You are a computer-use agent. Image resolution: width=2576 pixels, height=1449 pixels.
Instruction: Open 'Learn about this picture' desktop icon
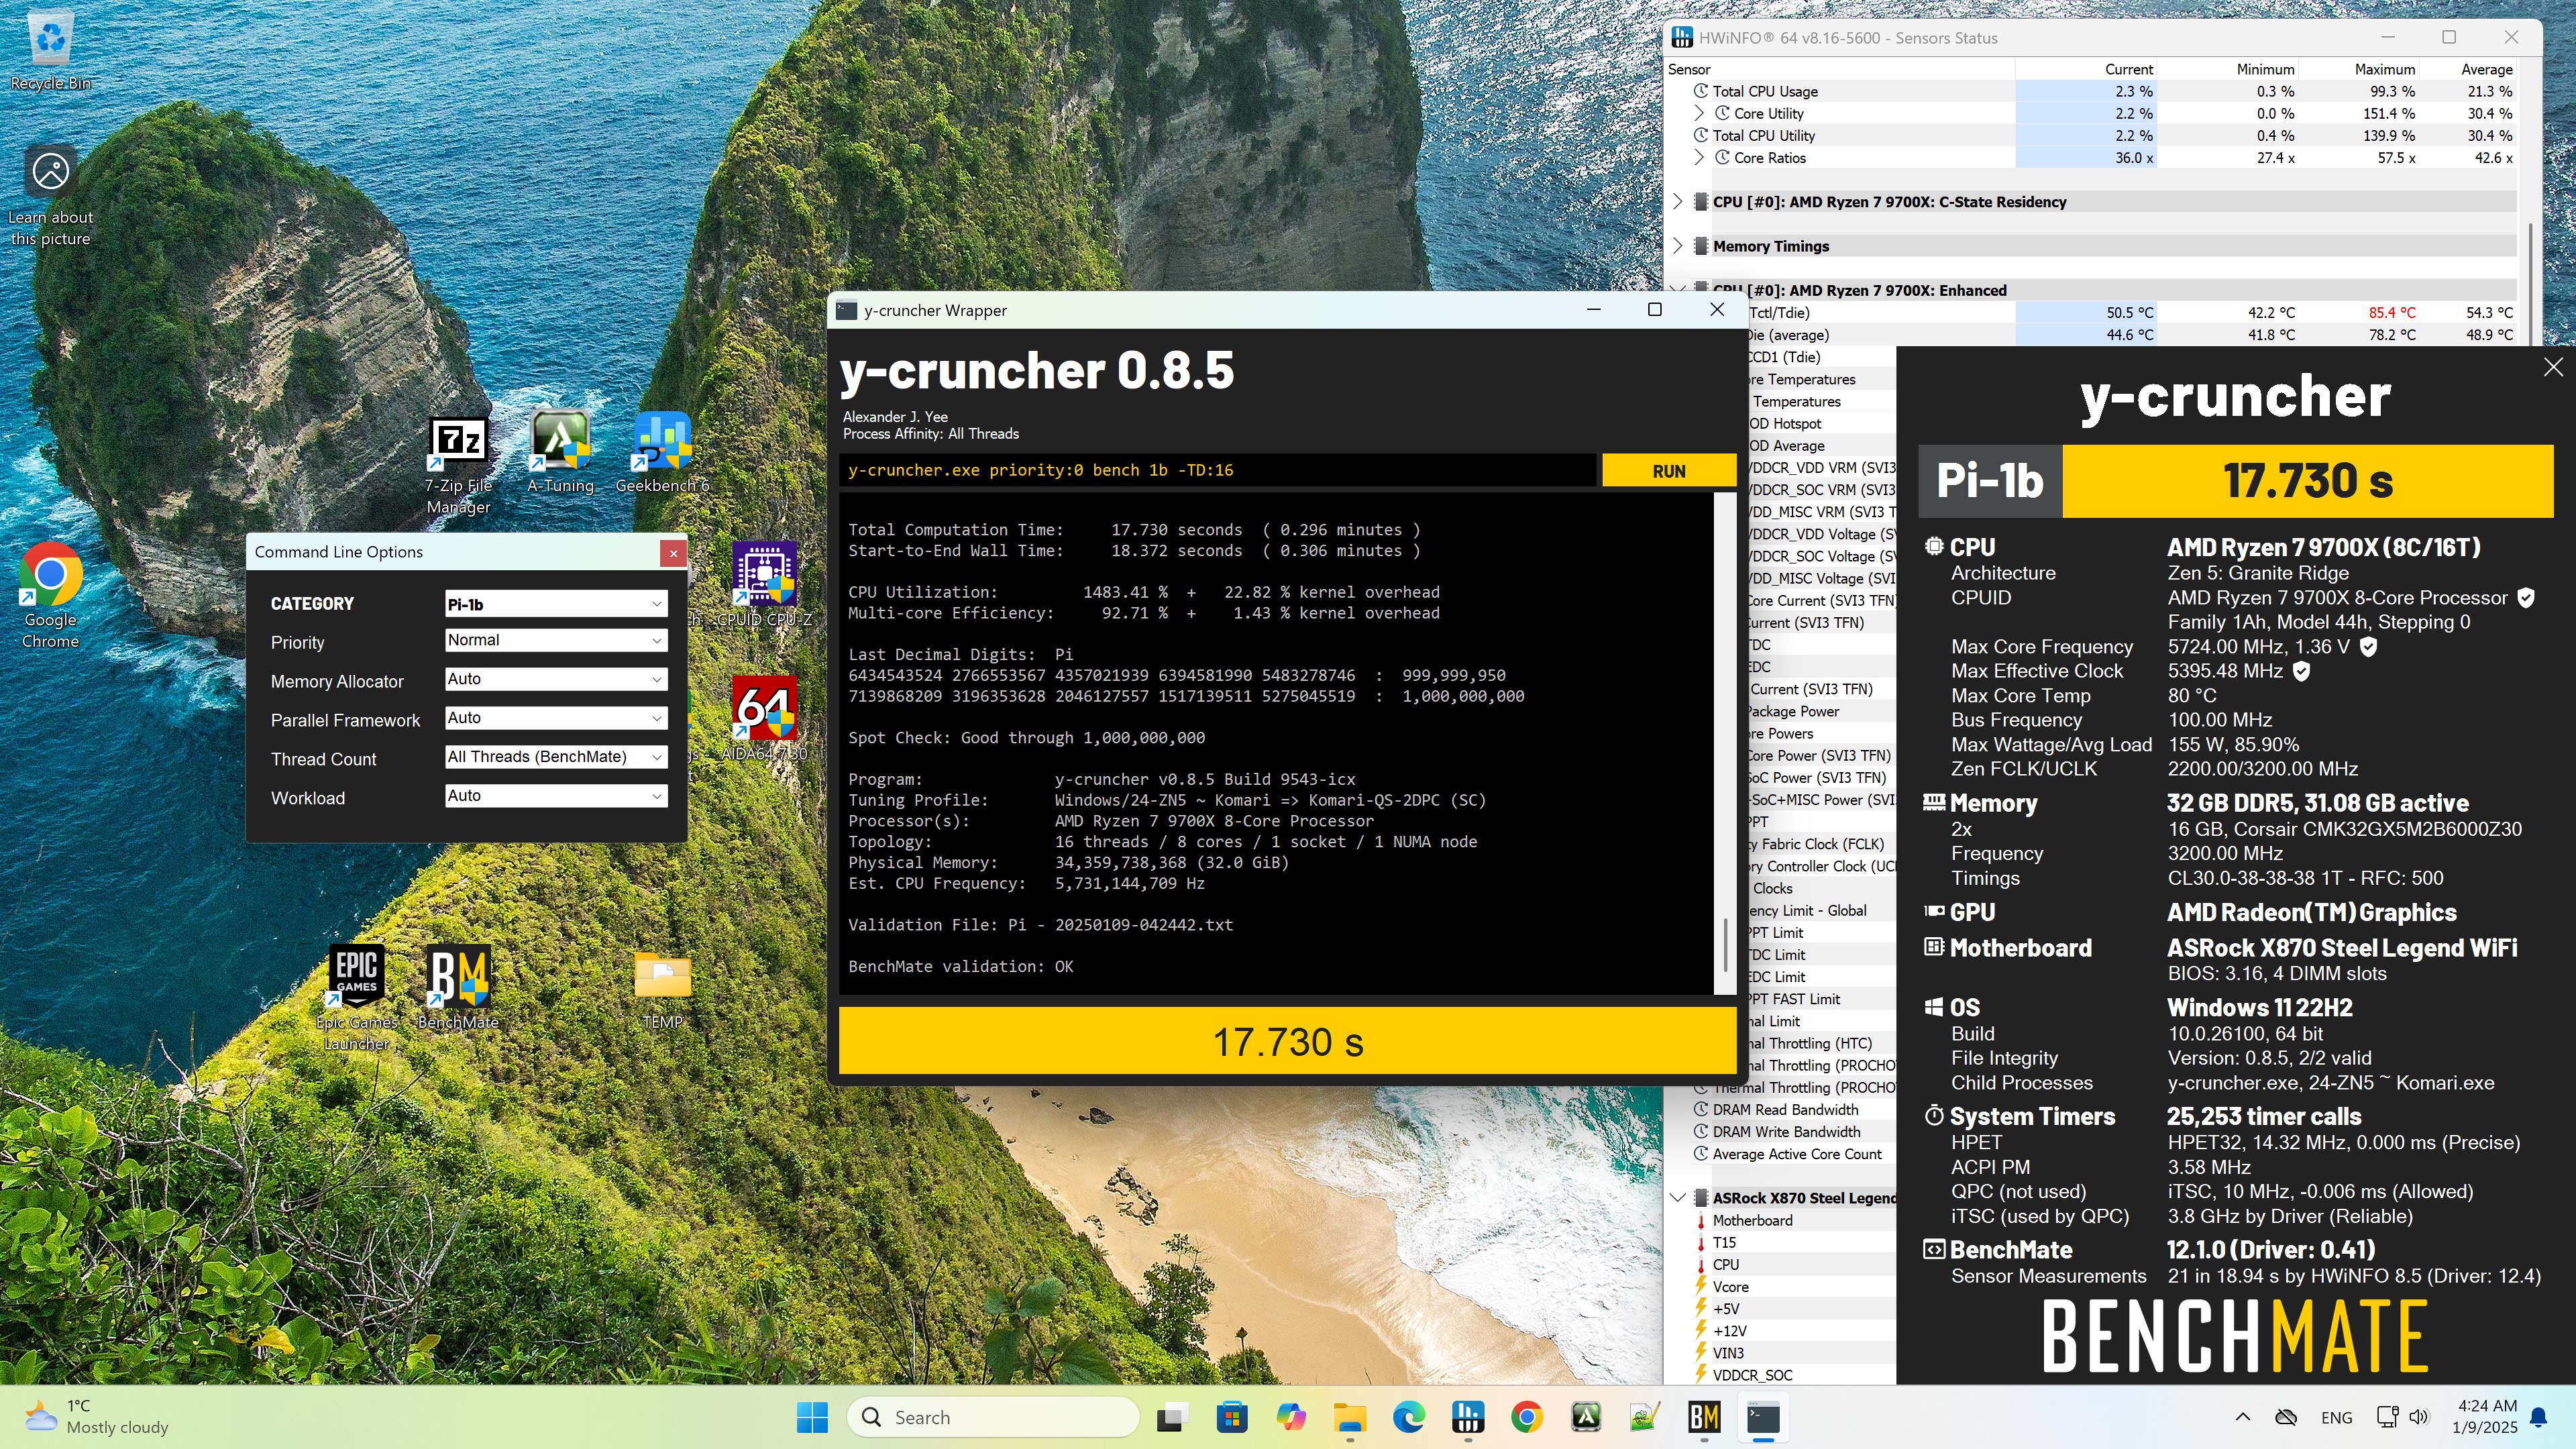click(50, 197)
